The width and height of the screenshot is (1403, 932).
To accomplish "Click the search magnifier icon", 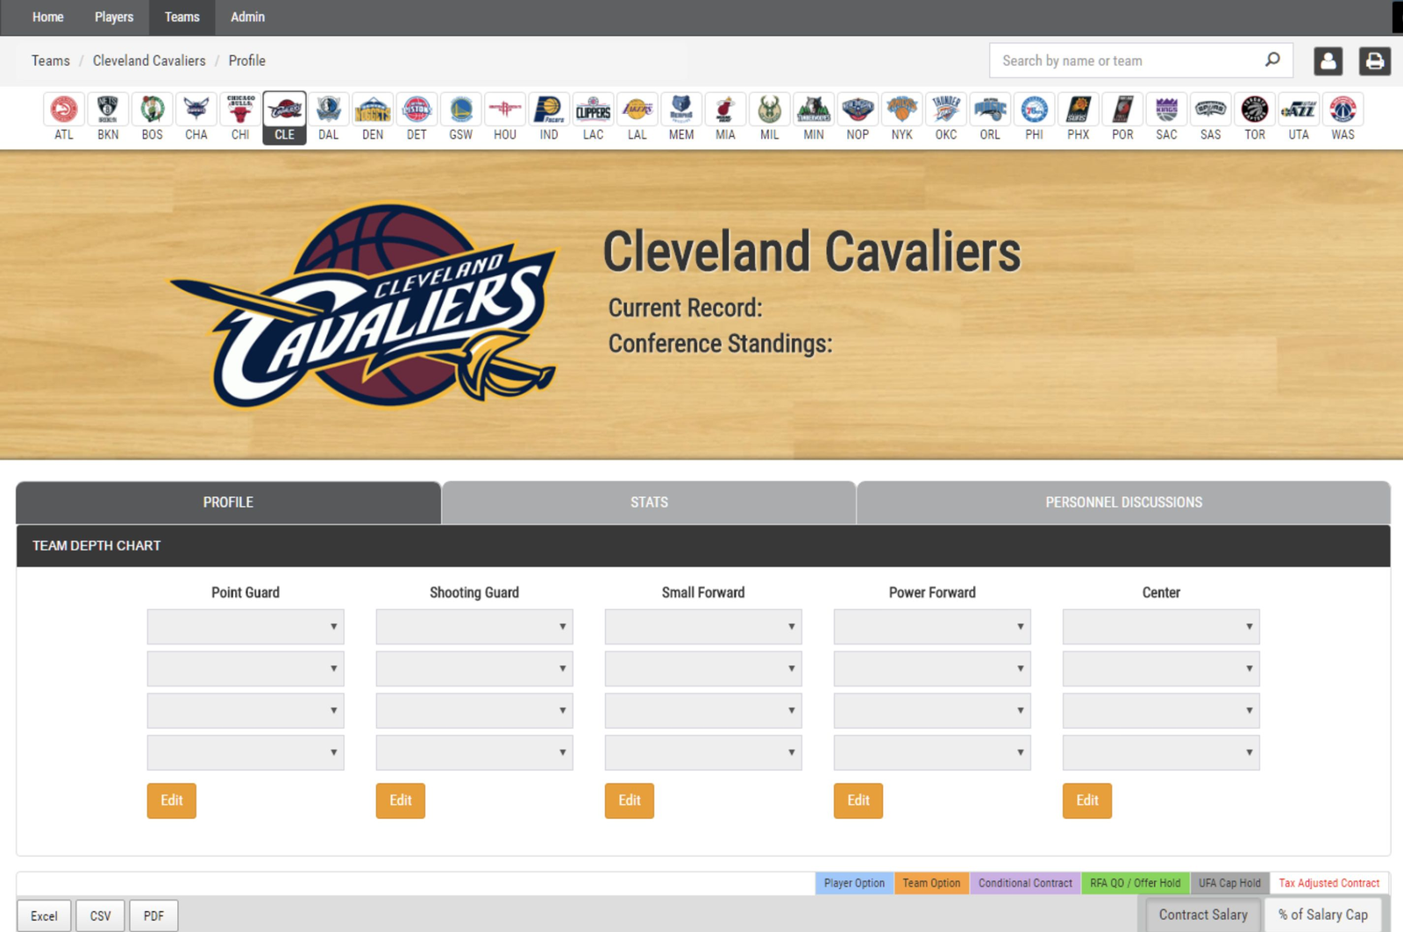I will coord(1272,60).
